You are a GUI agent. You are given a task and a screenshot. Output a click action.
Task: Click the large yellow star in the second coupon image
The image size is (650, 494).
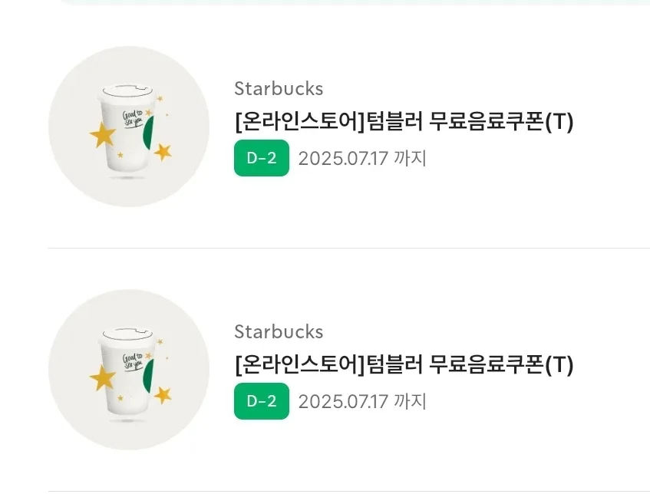tap(103, 378)
